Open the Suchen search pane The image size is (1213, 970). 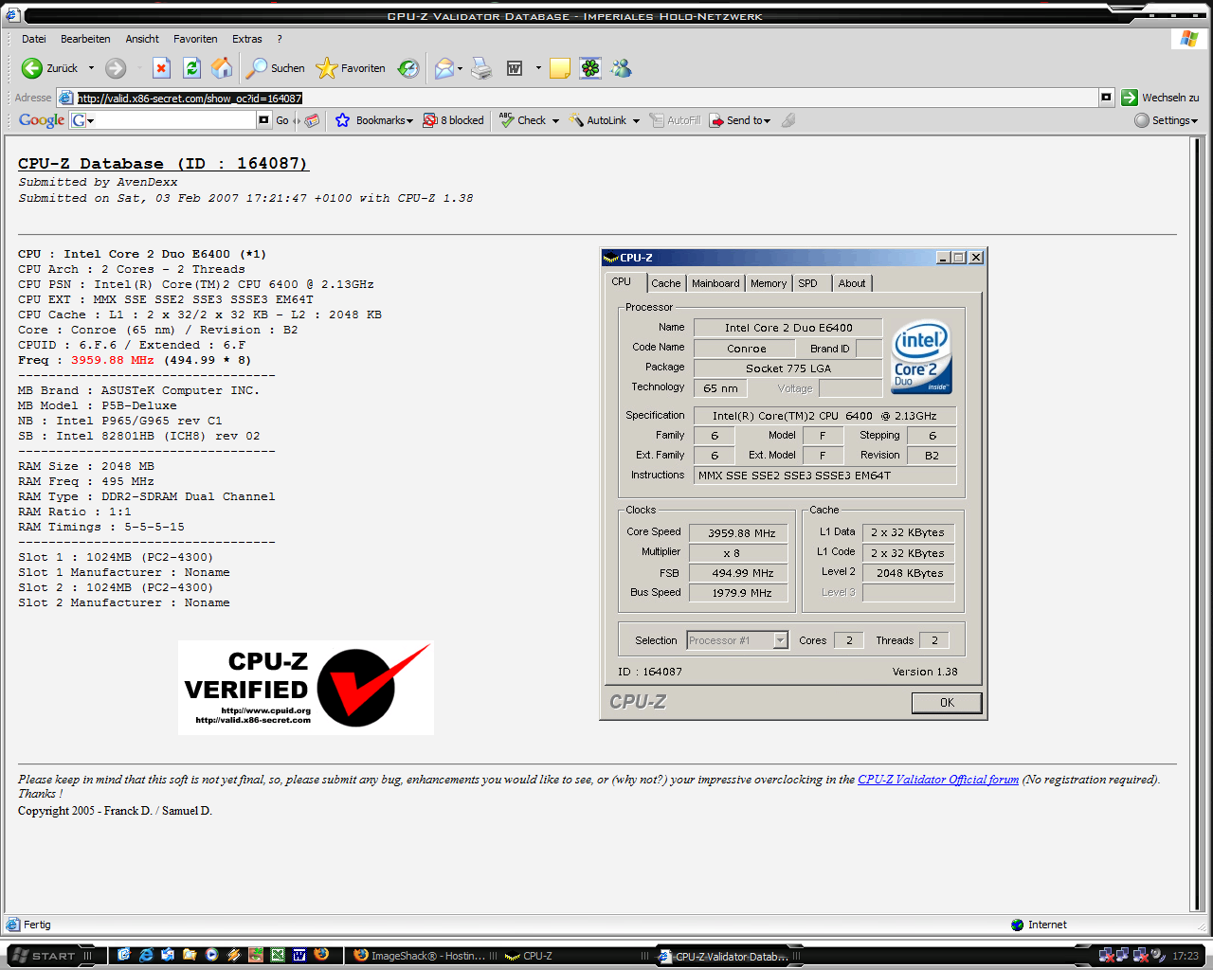tap(276, 68)
